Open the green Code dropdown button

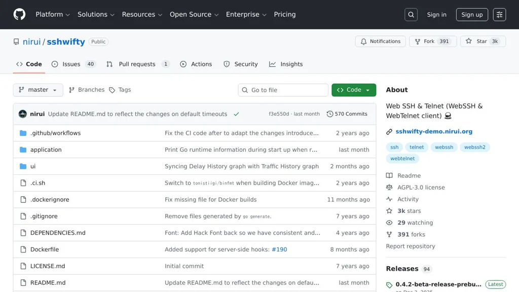(353, 90)
